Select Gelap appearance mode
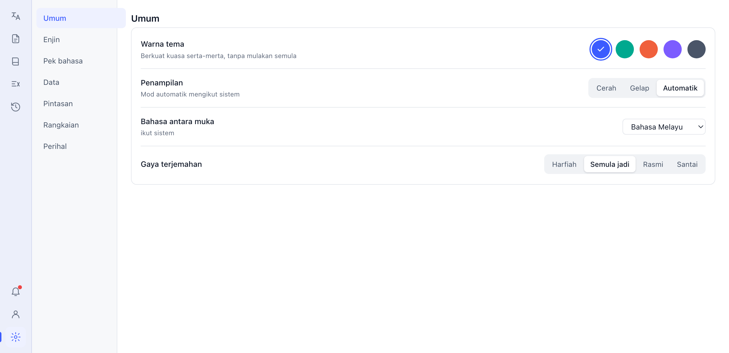729x353 pixels. [x=639, y=88]
